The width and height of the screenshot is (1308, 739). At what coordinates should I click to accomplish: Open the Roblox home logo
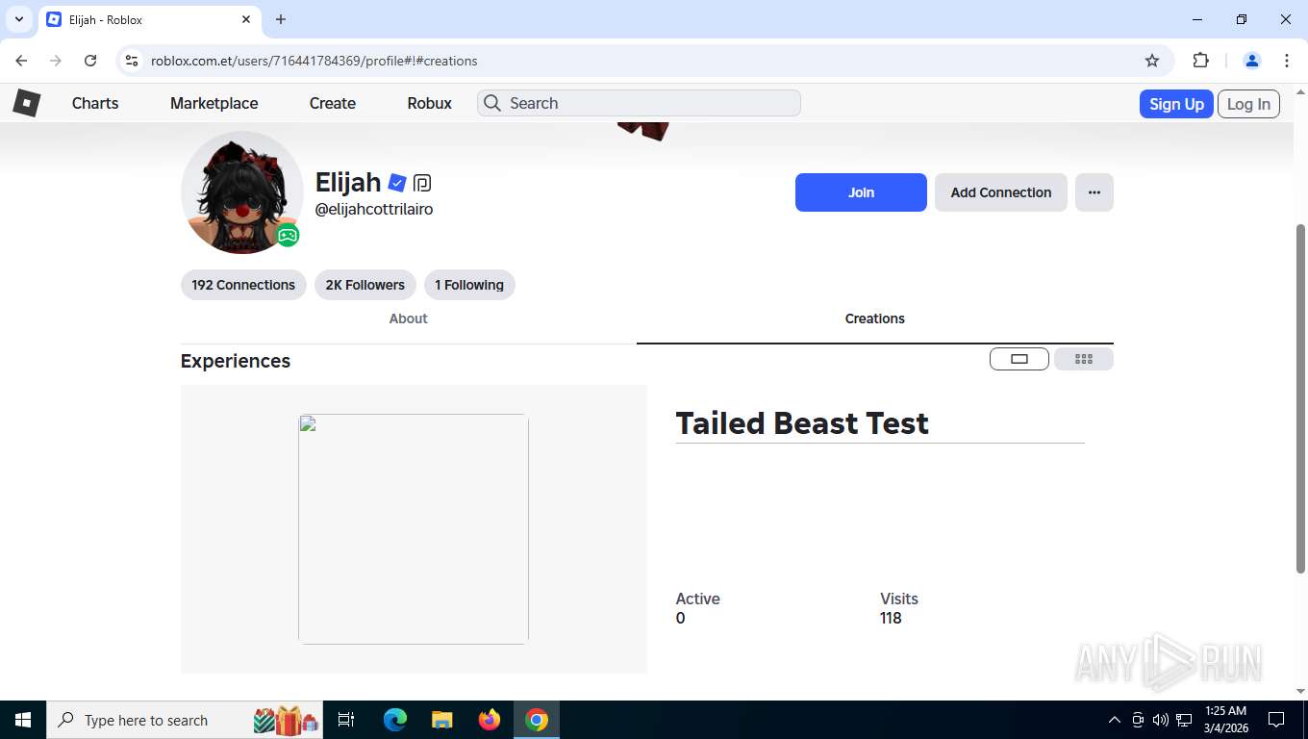pos(26,102)
